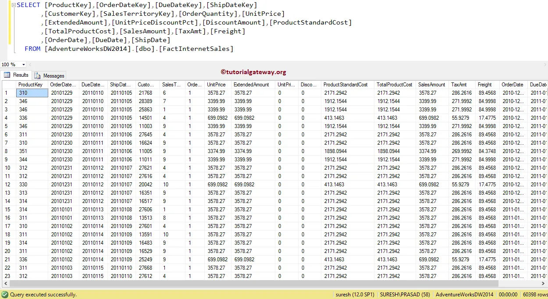This screenshot has height=299, width=548.
Task: Click the AdventureWorksDW2014 database status entry
Action: (464, 295)
